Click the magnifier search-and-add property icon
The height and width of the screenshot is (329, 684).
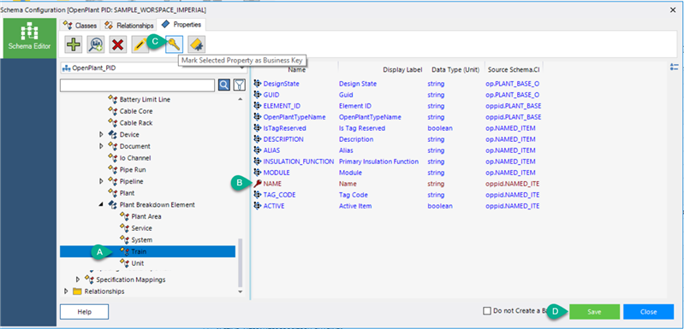tap(96, 44)
